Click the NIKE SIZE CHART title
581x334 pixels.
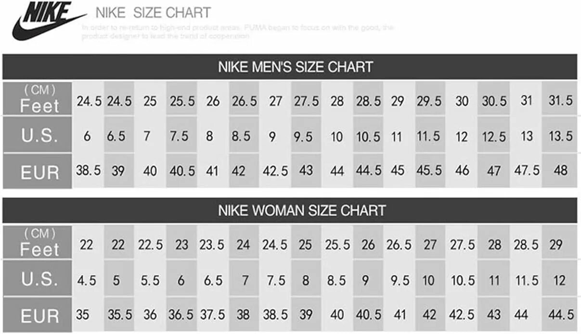[x=153, y=12]
